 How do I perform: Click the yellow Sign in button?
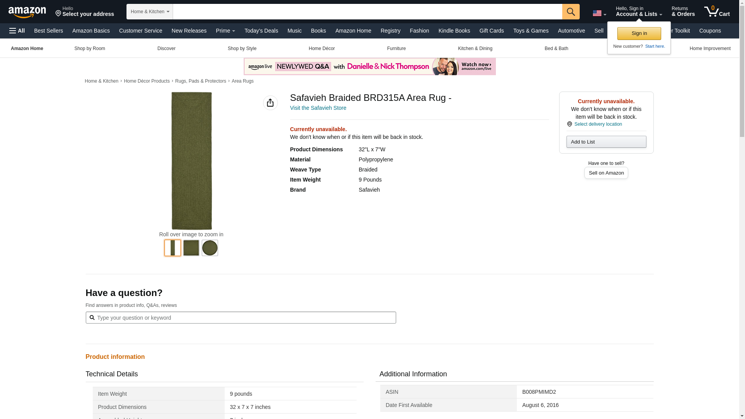click(639, 33)
